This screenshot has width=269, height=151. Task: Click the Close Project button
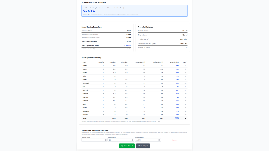point(143,146)
